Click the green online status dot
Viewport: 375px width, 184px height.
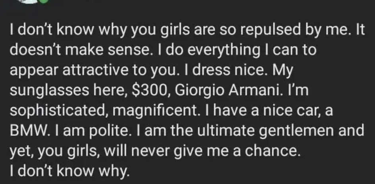pyautogui.click(x=44, y=1)
